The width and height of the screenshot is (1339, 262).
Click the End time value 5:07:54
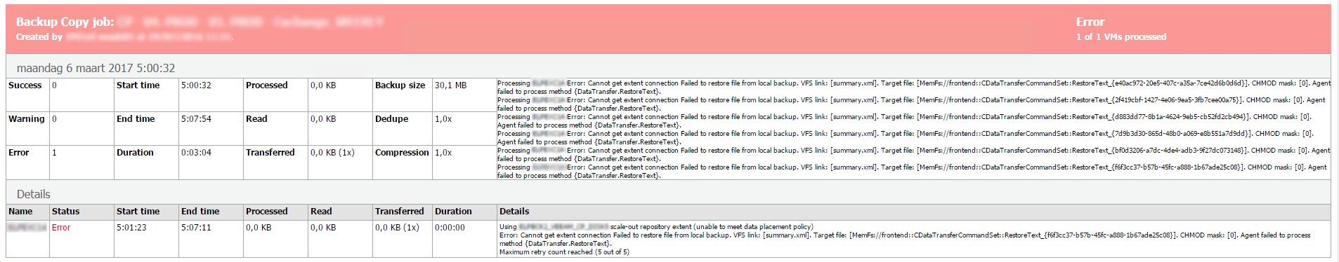point(196,119)
